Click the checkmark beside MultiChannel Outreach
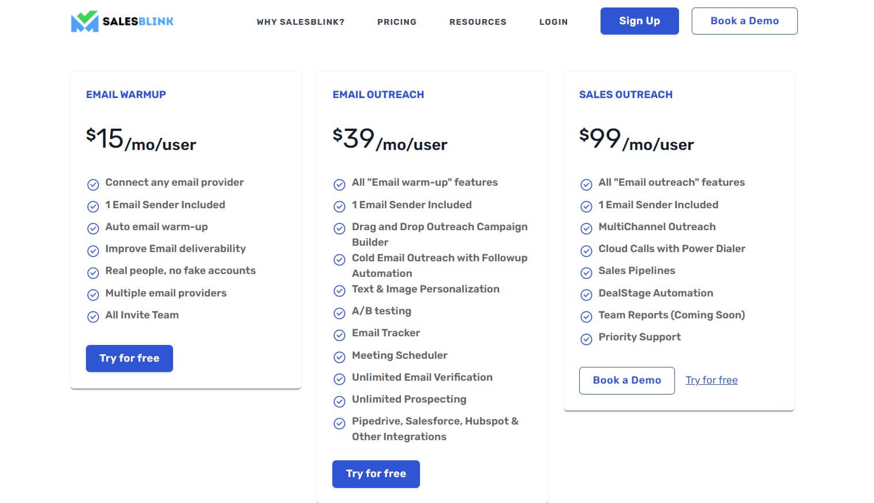Screen dimensions: 874x503 [586, 228]
